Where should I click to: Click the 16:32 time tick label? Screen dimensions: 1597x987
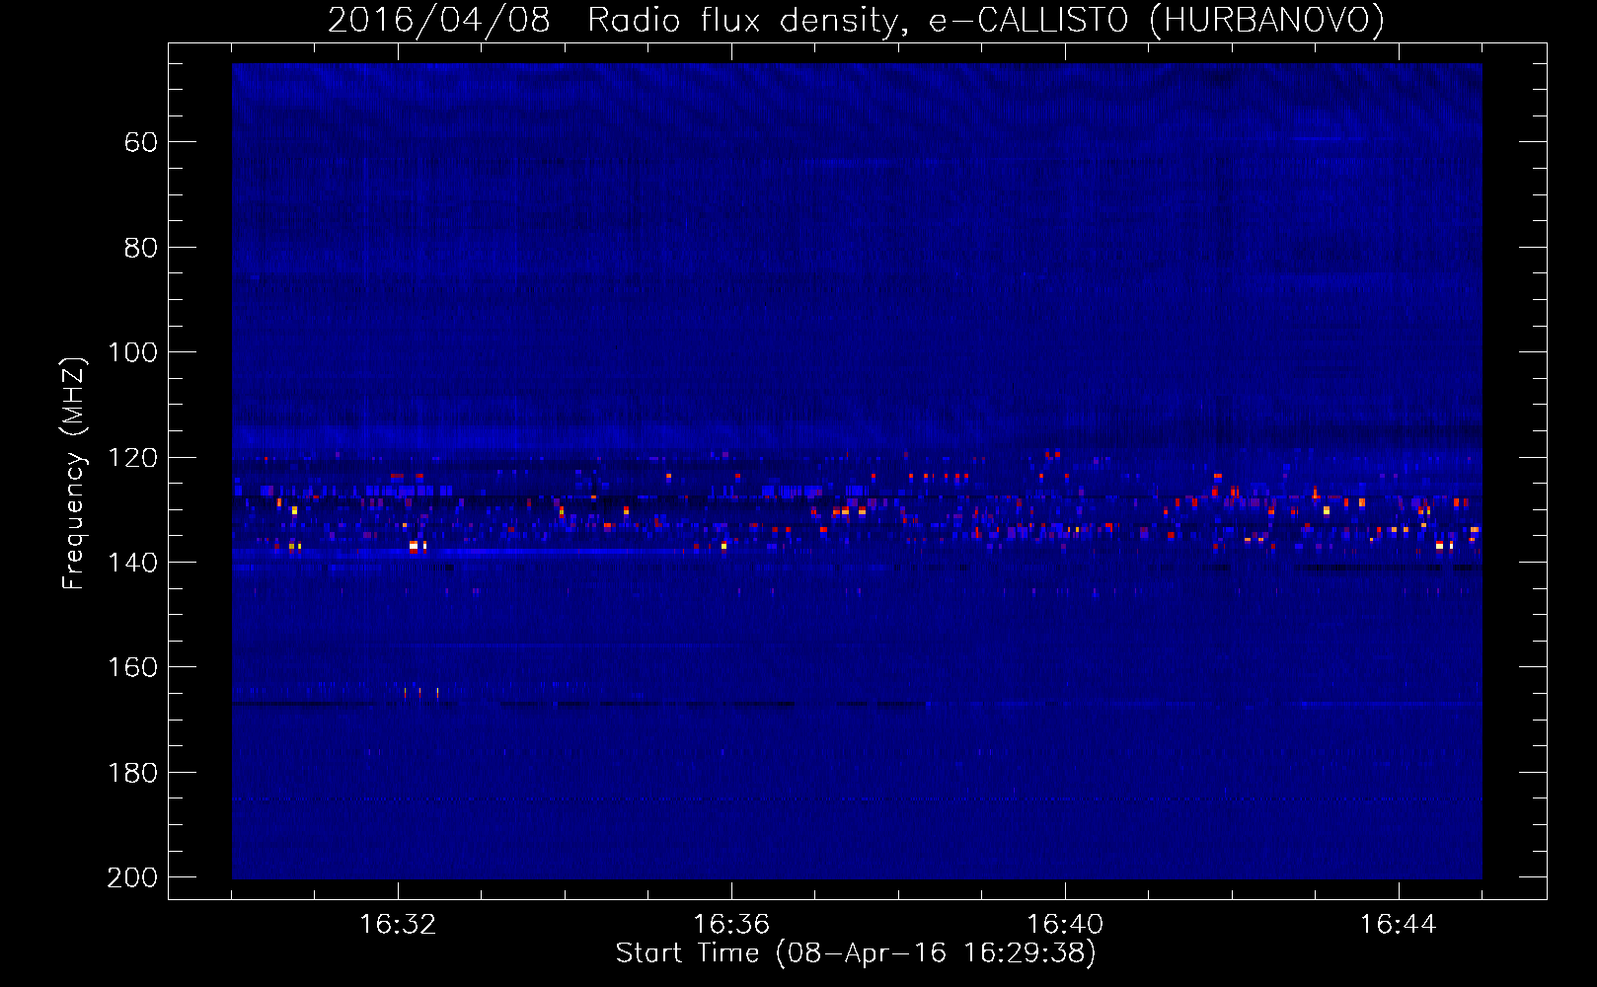coord(398,925)
